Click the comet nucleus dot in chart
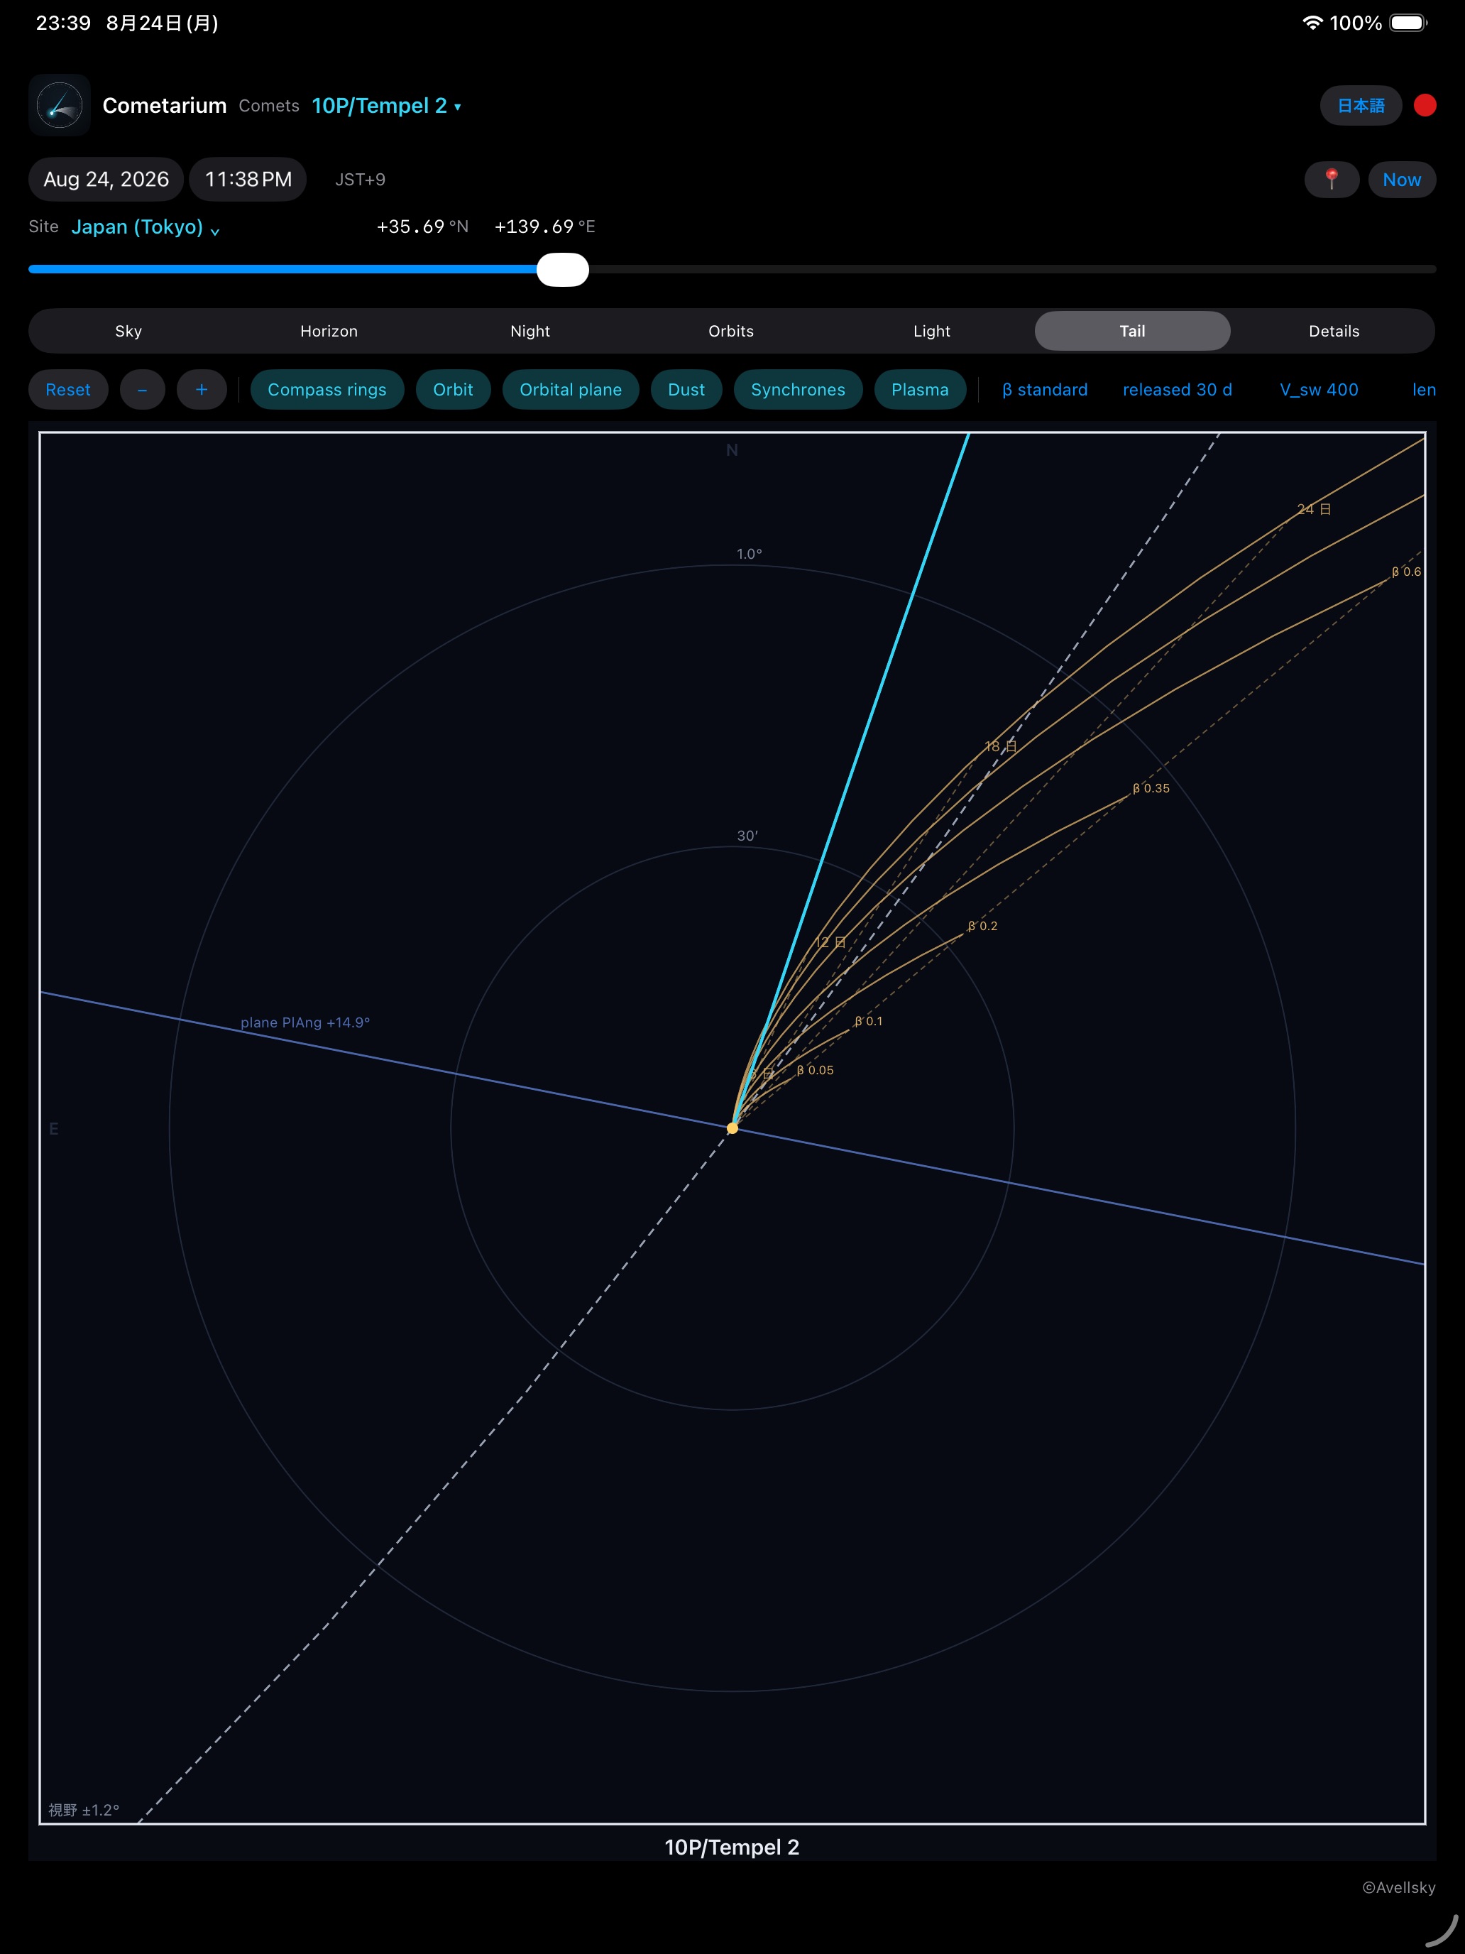 [x=732, y=1128]
